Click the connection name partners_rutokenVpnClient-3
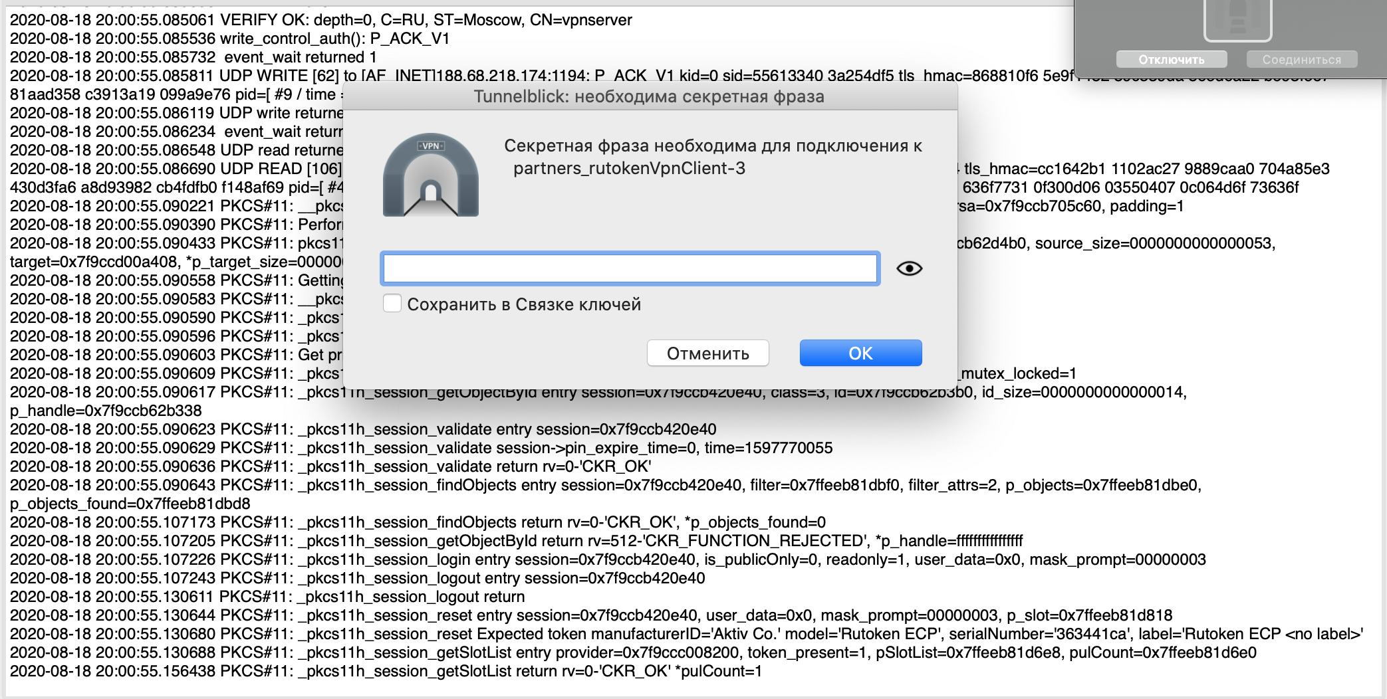Screen dimensions: 1387x699 click(x=630, y=168)
